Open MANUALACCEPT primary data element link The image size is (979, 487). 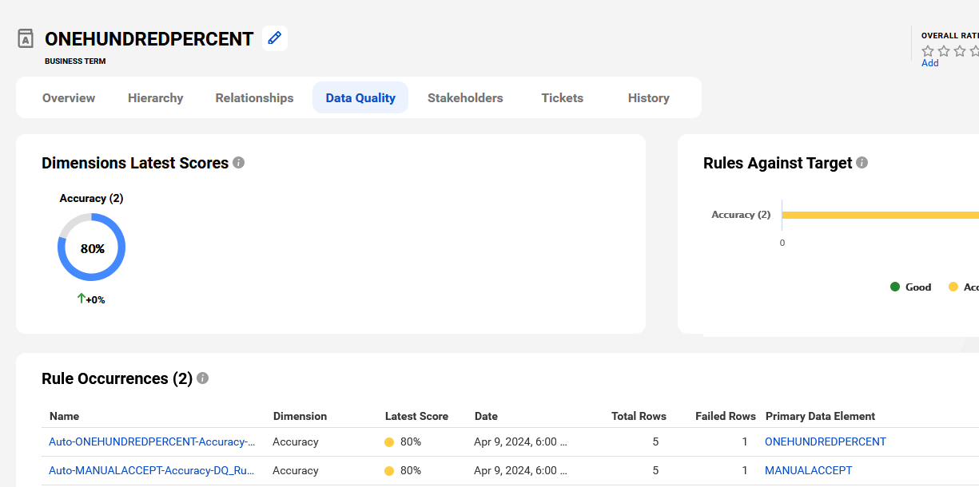pyautogui.click(x=809, y=470)
